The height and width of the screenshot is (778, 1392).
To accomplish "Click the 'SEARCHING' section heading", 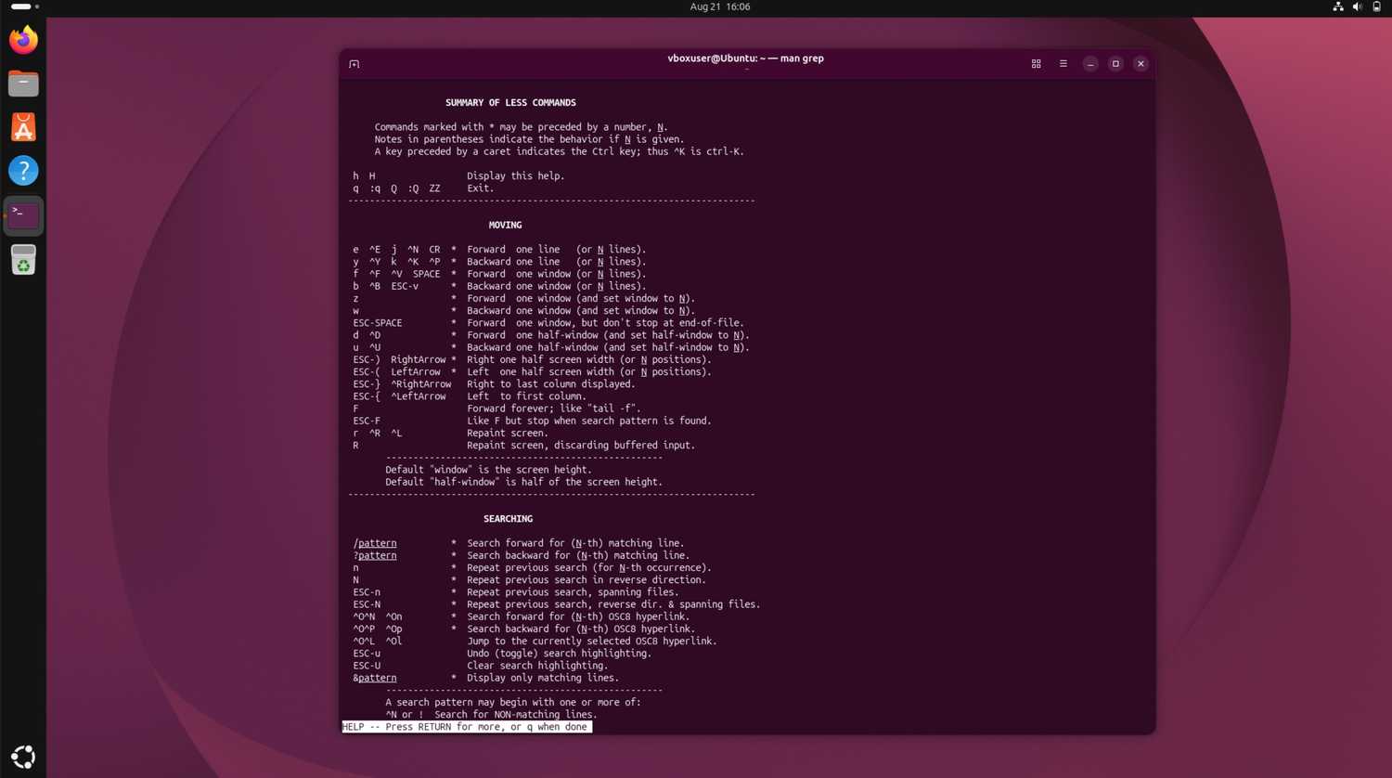I will point(508,519).
